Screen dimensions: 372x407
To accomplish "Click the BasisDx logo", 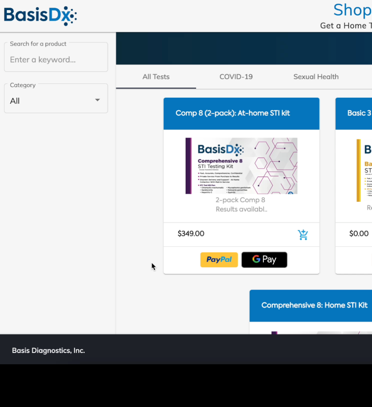I will coord(40,16).
